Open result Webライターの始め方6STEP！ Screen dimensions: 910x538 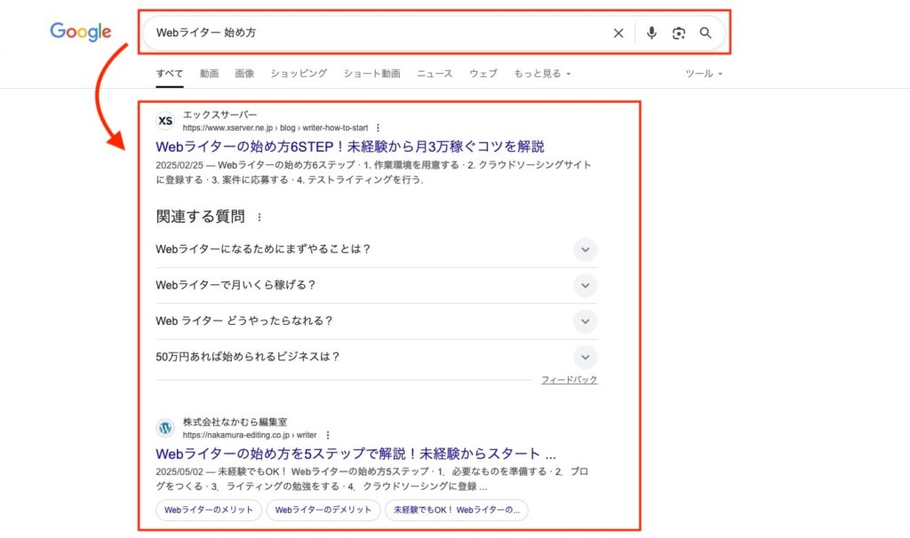pyautogui.click(x=350, y=146)
